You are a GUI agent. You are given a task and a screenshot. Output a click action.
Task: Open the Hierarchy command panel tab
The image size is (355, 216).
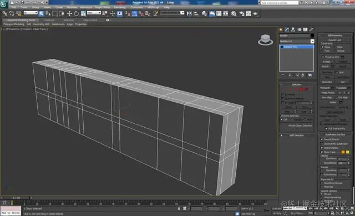tap(293, 29)
